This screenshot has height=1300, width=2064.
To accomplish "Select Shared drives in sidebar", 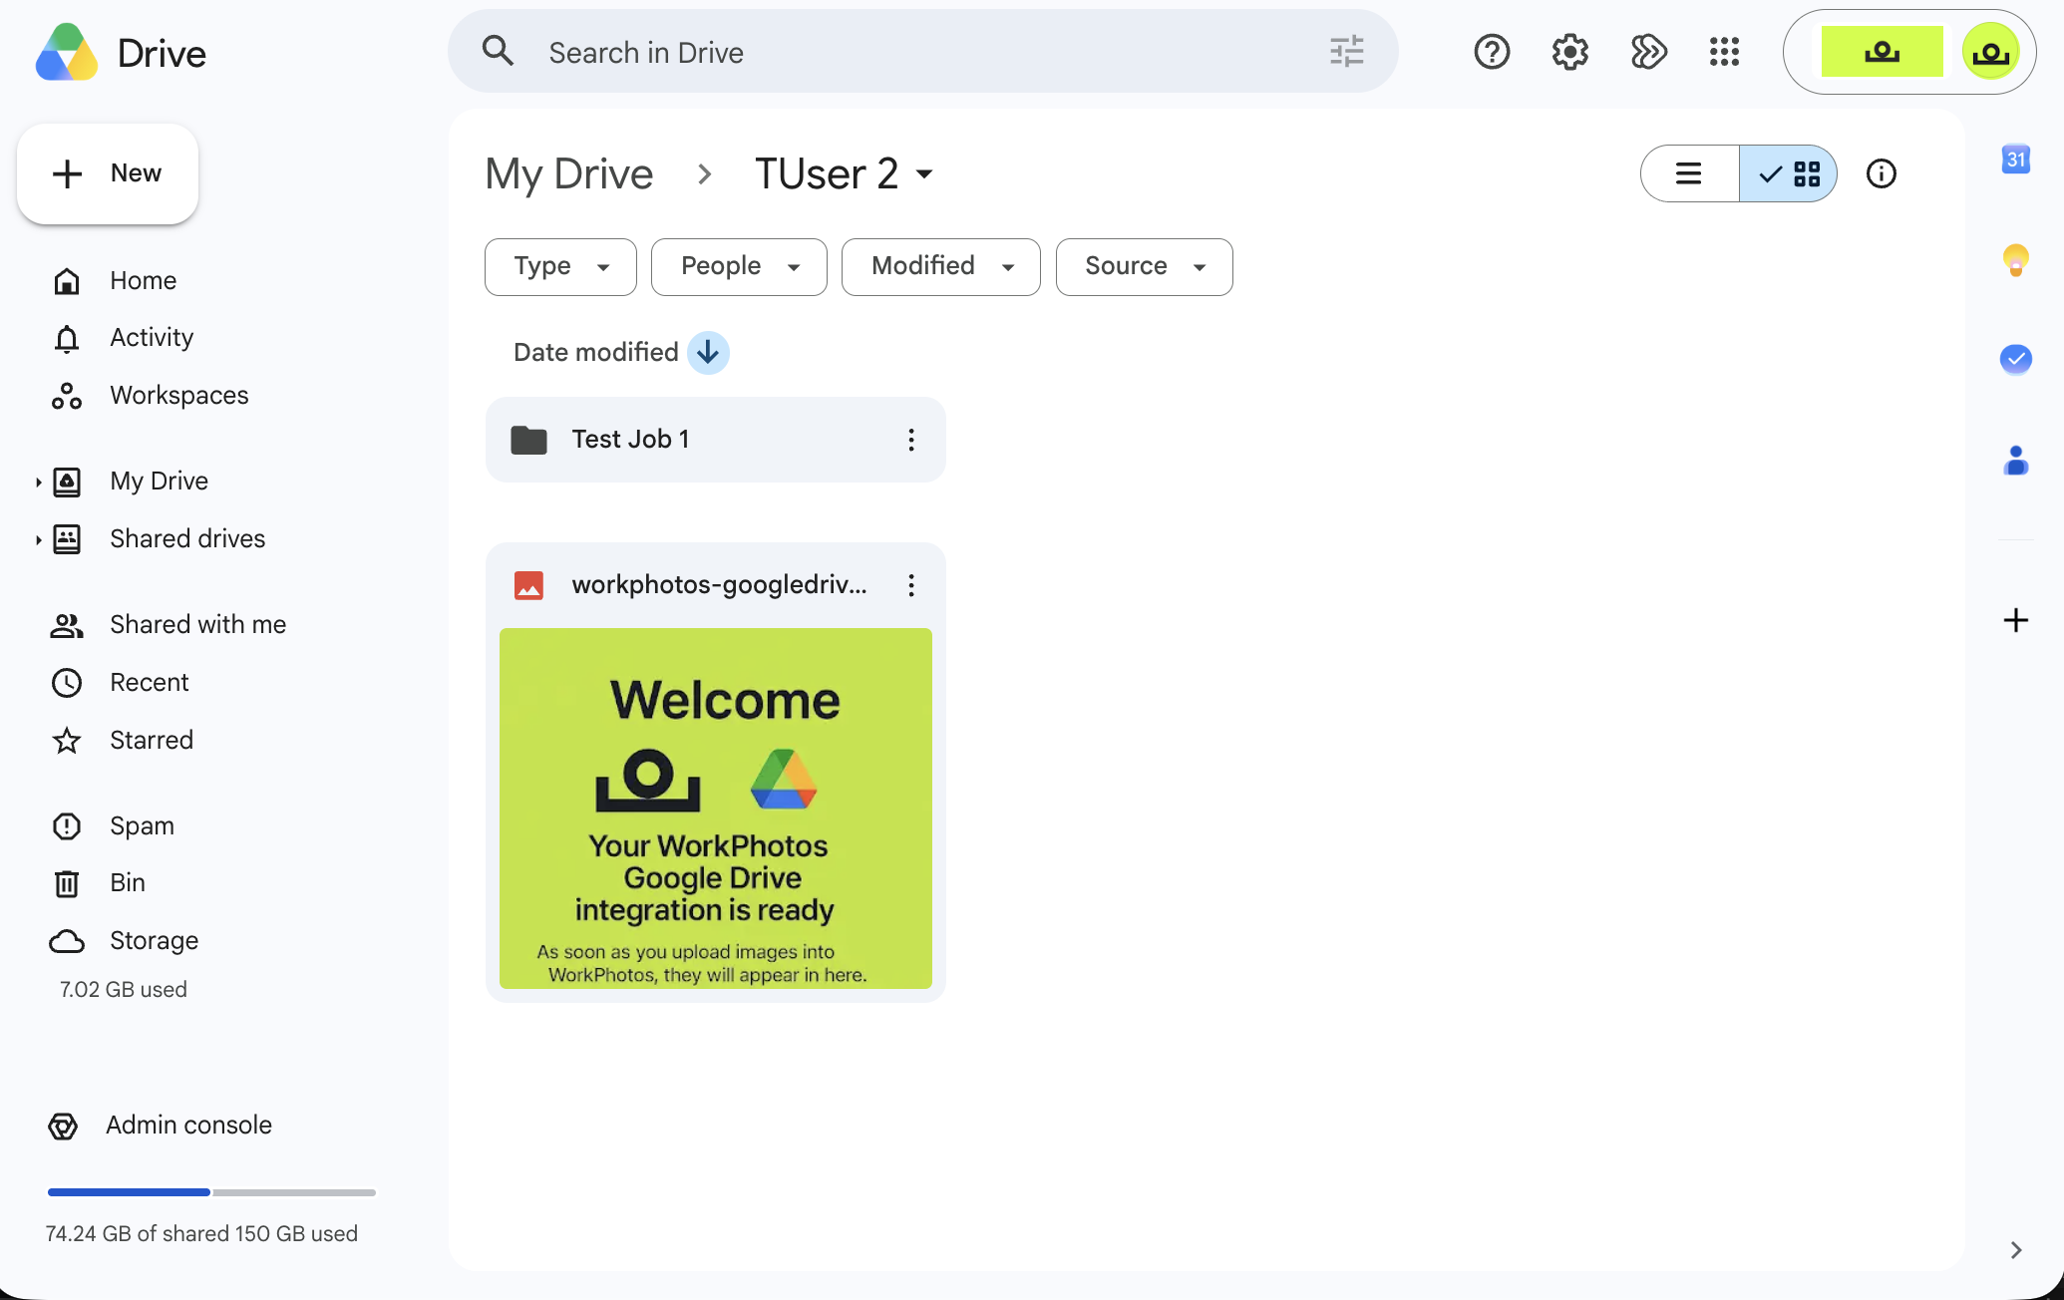I will coord(187,539).
